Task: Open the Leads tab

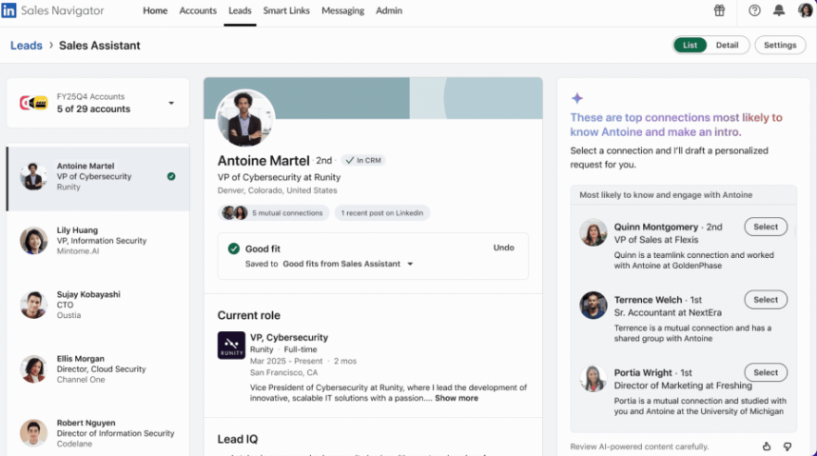Action: (x=240, y=10)
